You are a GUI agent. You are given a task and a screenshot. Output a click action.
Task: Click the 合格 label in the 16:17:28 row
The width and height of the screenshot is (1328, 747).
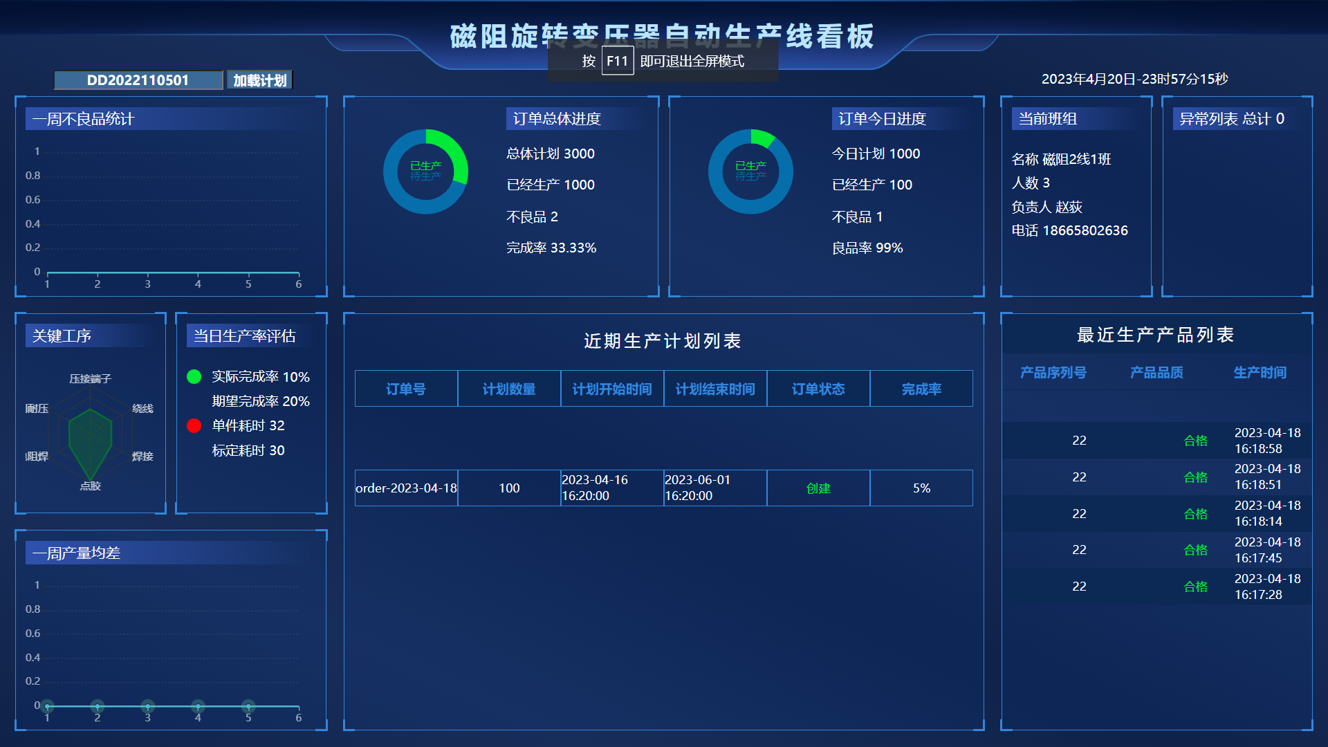(1195, 587)
